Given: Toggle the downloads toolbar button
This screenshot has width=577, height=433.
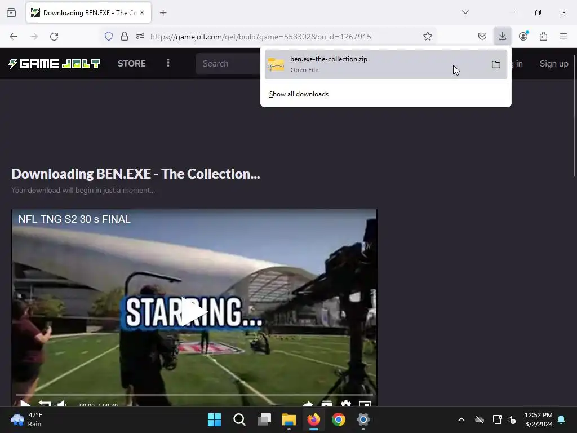Looking at the screenshot, I should tap(502, 36).
